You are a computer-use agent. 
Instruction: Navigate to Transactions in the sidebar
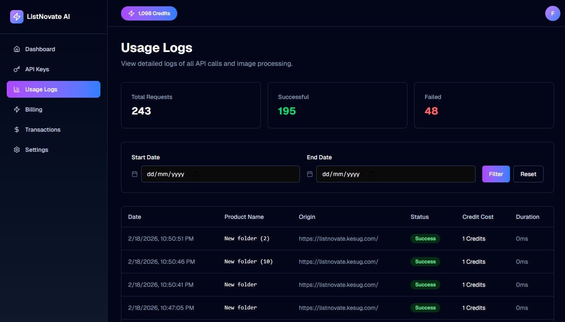coord(42,129)
